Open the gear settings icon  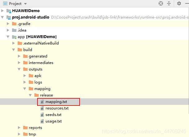pyautogui.click(x=179, y=3)
